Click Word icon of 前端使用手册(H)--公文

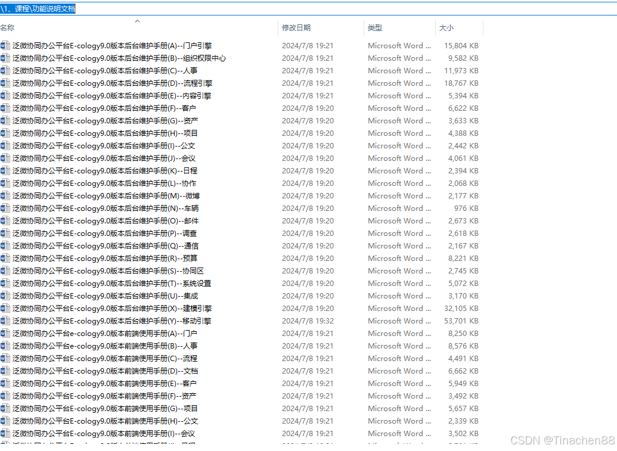[x=5, y=421]
